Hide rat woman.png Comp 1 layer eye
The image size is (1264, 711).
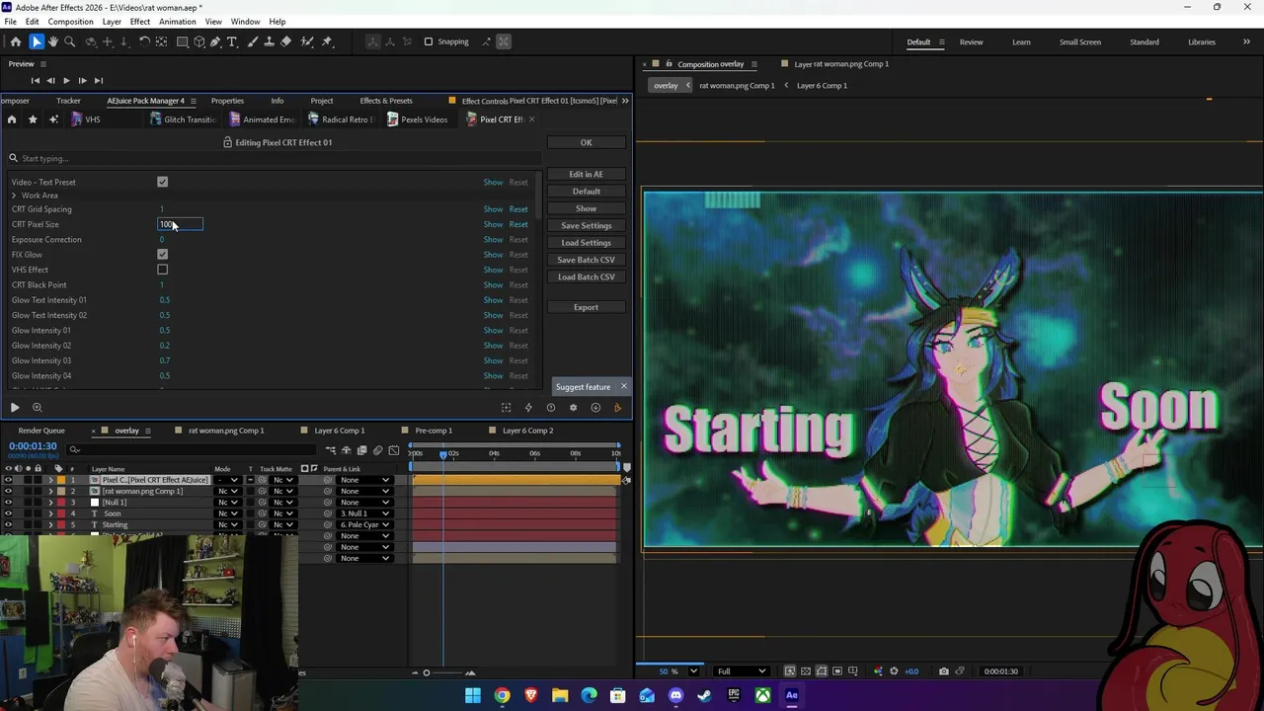tap(8, 491)
